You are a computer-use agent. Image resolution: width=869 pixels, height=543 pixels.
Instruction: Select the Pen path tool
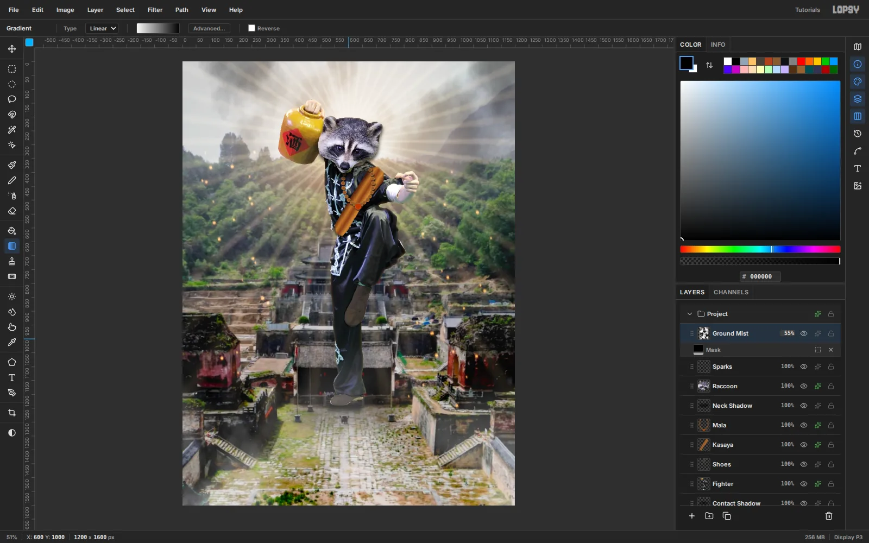(12, 393)
